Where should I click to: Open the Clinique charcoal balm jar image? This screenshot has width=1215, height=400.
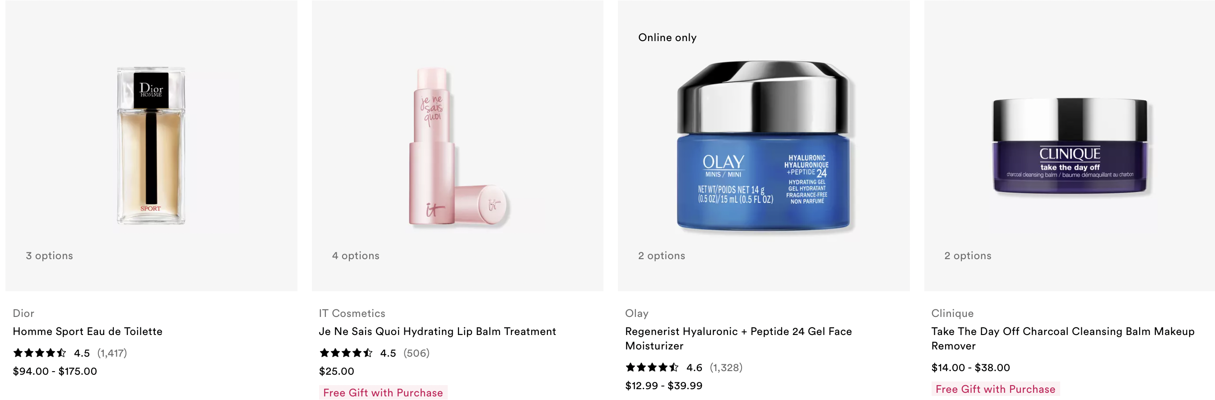(x=1070, y=146)
